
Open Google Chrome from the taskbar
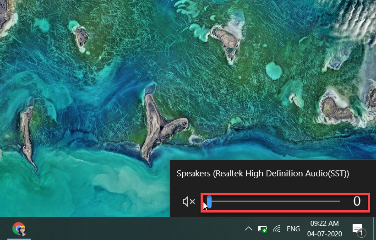coord(19,229)
